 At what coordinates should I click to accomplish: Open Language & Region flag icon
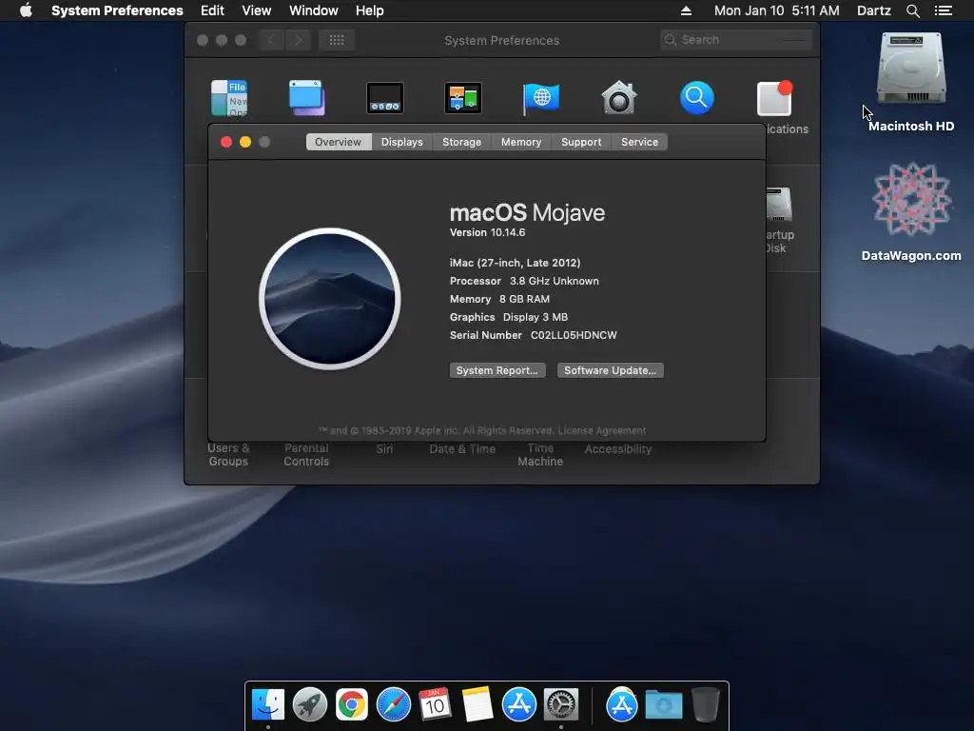[x=541, y=98]
